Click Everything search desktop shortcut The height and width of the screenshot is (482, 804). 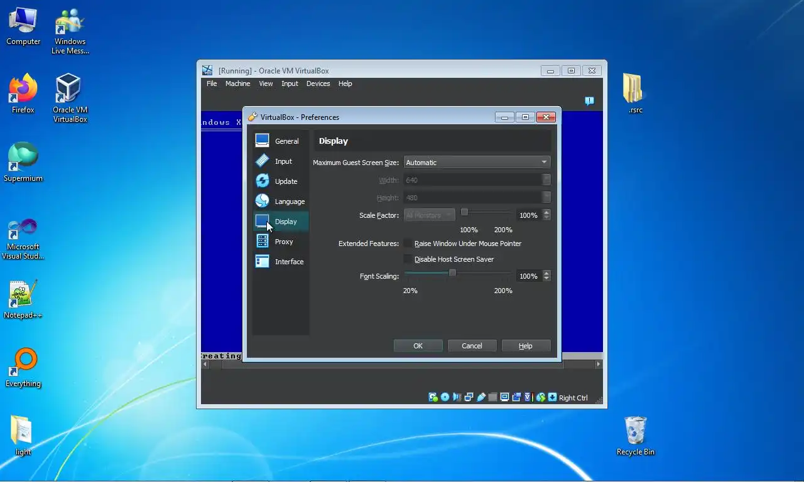[23, 367]
